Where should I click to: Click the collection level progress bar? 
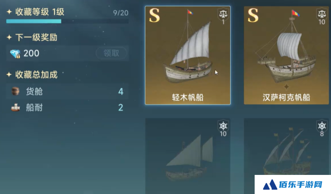(x=67, y=21)
